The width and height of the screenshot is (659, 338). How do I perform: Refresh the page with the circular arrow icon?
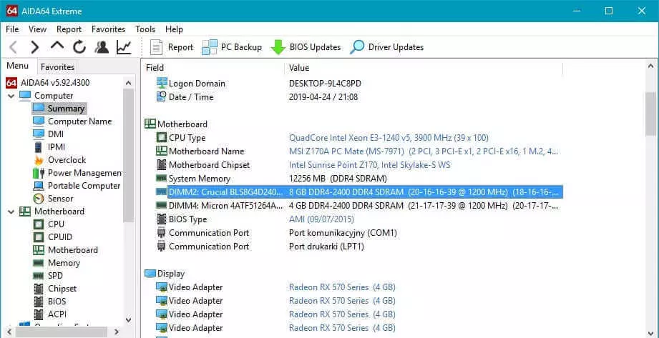(79, 47)
